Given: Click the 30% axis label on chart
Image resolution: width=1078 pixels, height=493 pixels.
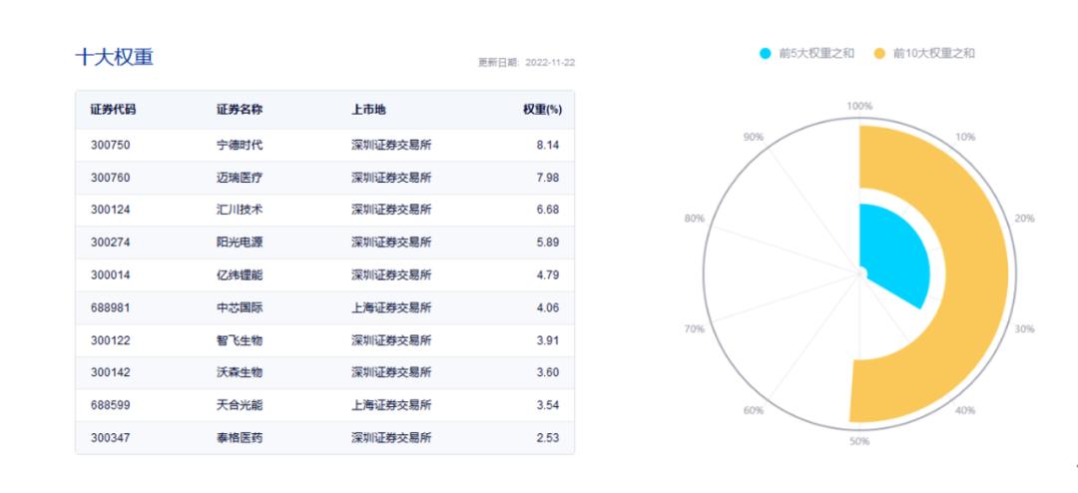Looking at the screenshot, I should point(1024,328).
